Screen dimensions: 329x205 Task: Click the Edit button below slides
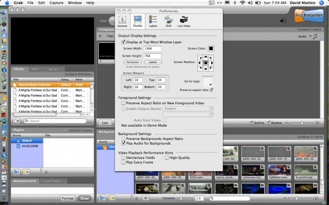[x=105, y=123]
